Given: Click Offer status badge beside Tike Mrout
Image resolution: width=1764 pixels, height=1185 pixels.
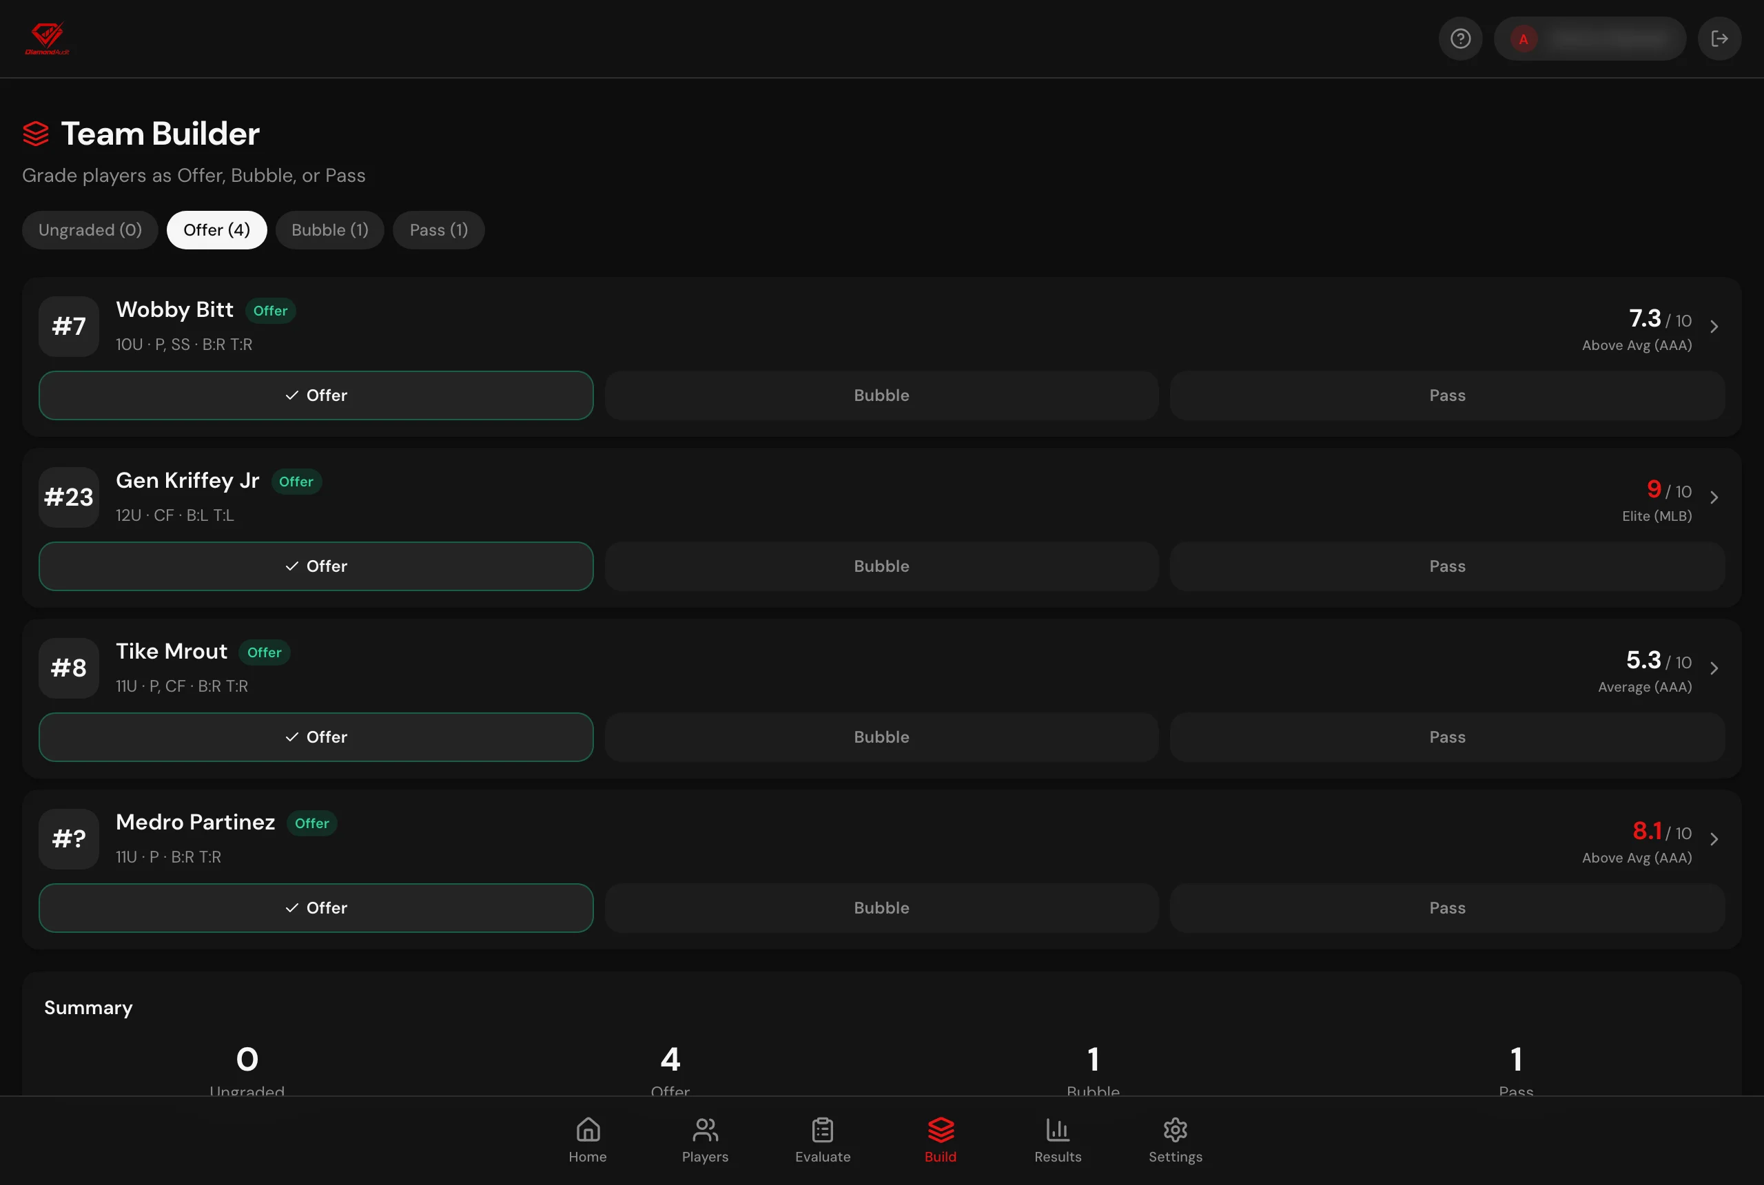Looking at the screenshot, I should (x=265, y=652).
